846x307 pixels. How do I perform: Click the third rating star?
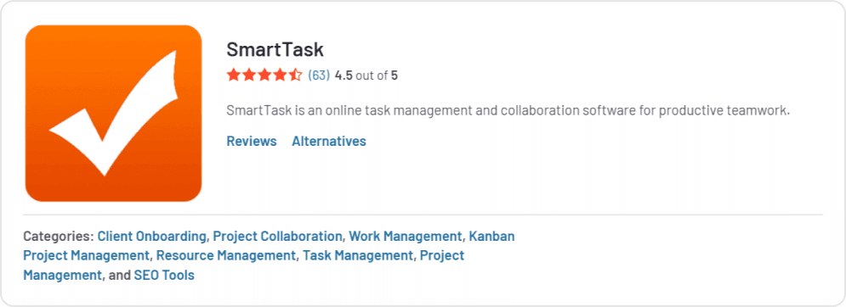(264, 75)
